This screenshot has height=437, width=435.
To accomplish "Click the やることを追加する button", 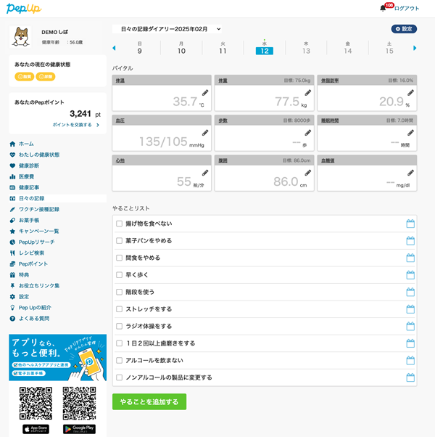I will (149, 401).
